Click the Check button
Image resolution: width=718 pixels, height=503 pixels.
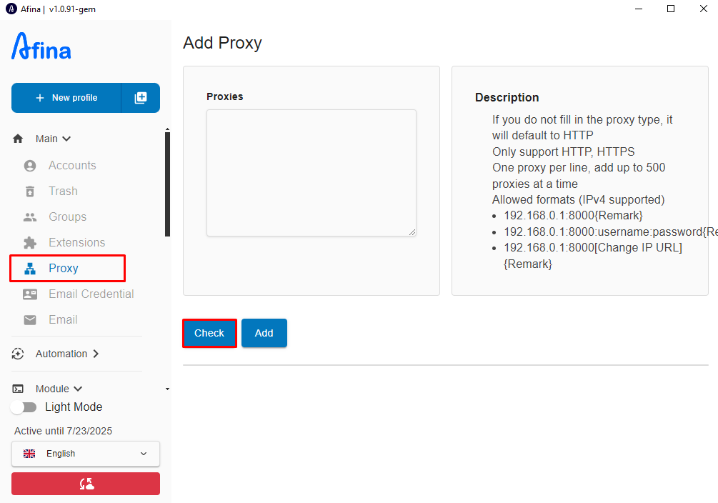pyautogui.click(x=209, y=333)
